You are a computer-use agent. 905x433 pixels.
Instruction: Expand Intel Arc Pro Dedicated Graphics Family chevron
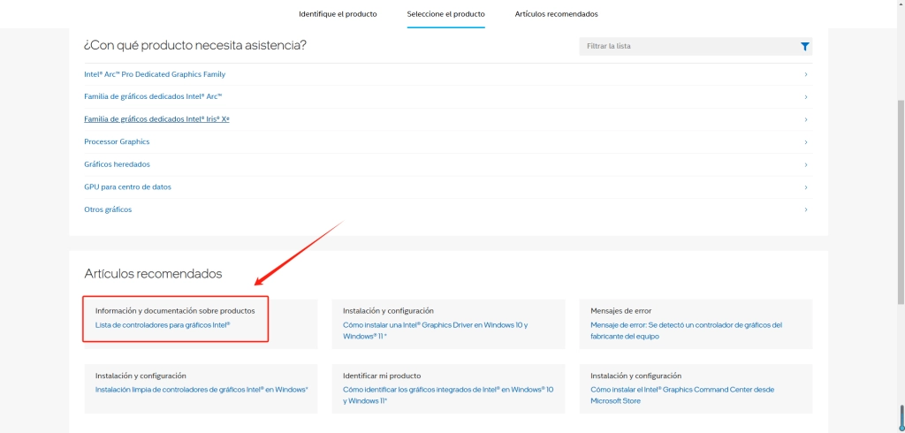[x=806, y=74]
